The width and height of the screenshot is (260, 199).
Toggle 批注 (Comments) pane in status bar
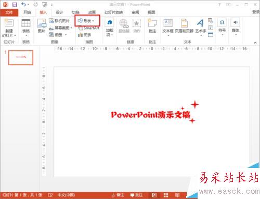137,195
